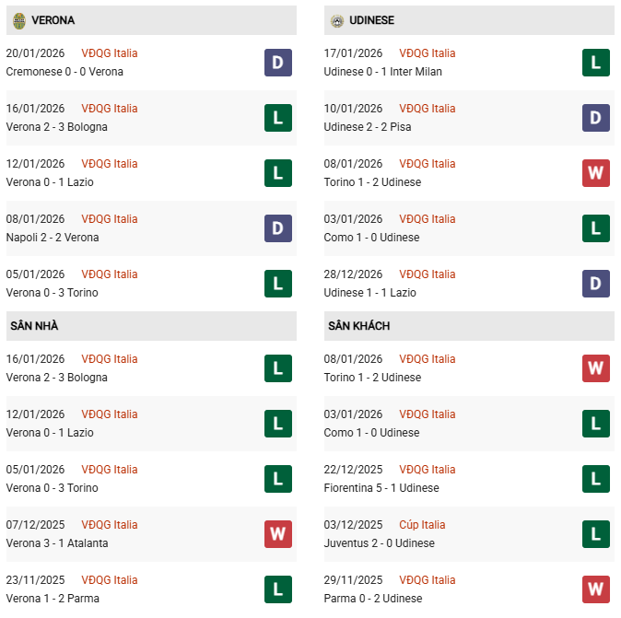Open the Cúp Italia competition link

pos(422,525)
